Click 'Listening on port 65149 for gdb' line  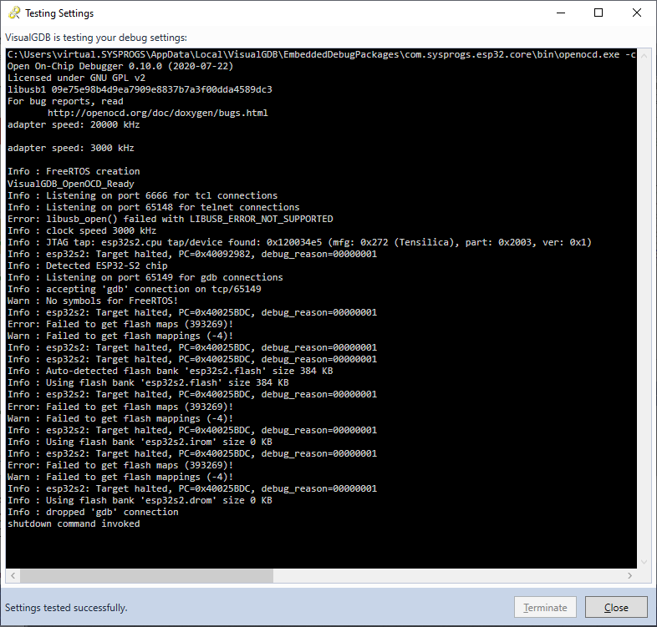(145, 277)
